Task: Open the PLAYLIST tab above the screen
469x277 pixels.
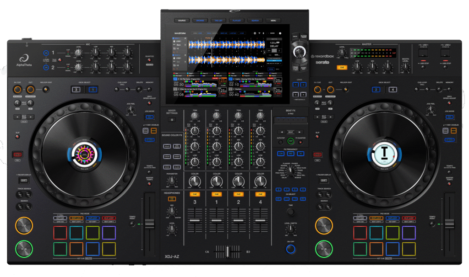Action: coord(236,21)
